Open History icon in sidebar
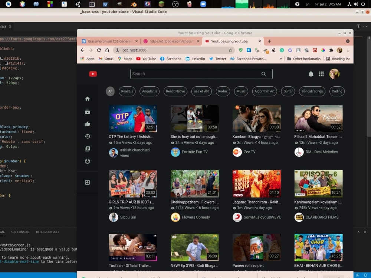This screenshot has height=278, width=371. 87,136
